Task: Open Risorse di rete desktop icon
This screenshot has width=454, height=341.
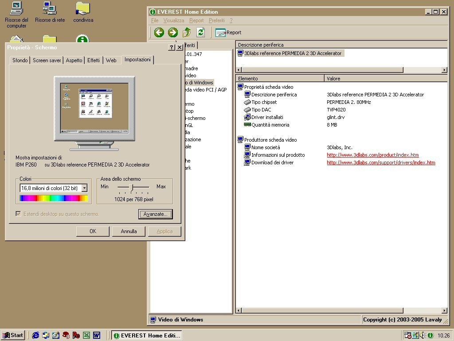Action: pyautogui.click(x=50, y=12)
